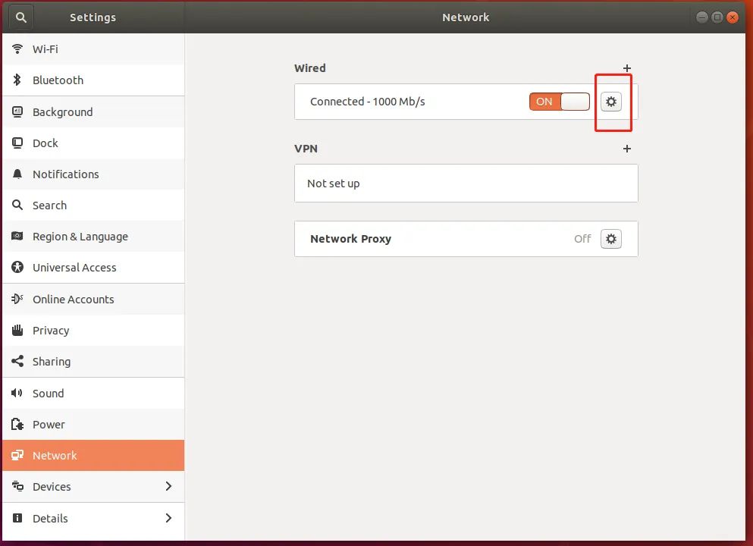Viewport: 753px width, 546px height.
Task: Maximize the Settings window
Action: pos(717,17)
